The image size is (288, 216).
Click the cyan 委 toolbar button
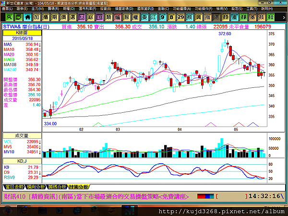click(x=144, y=17)
